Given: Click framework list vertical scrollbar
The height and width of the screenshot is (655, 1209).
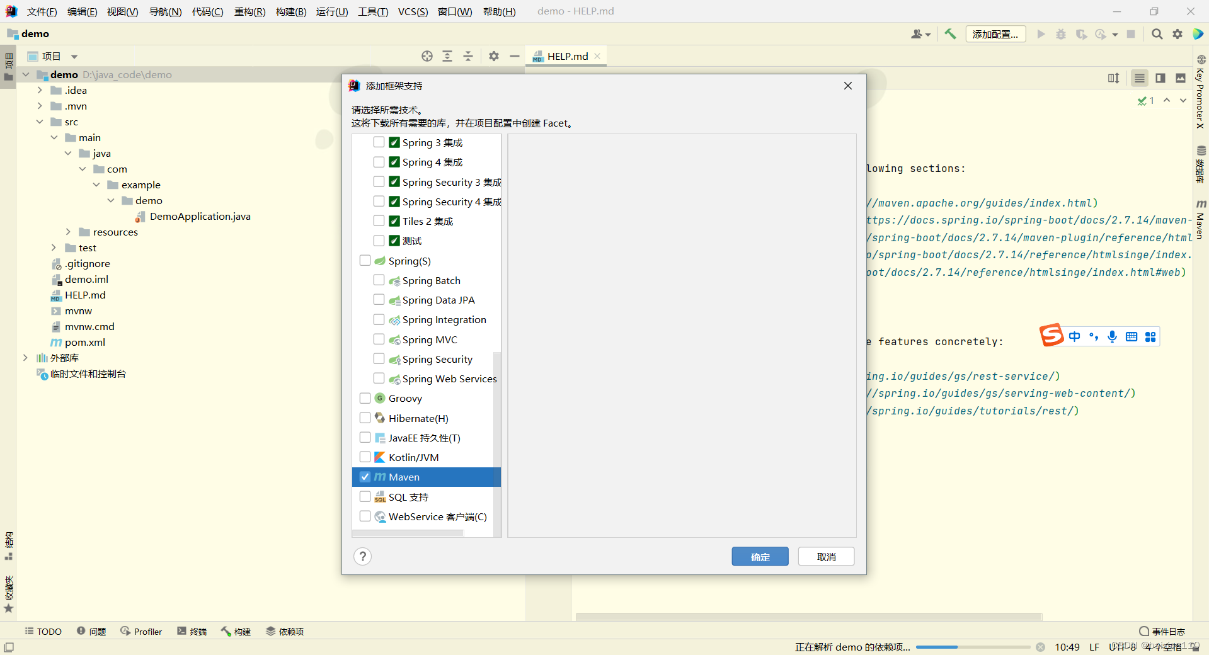Looking at the screenshot, I should coord(497,444).
